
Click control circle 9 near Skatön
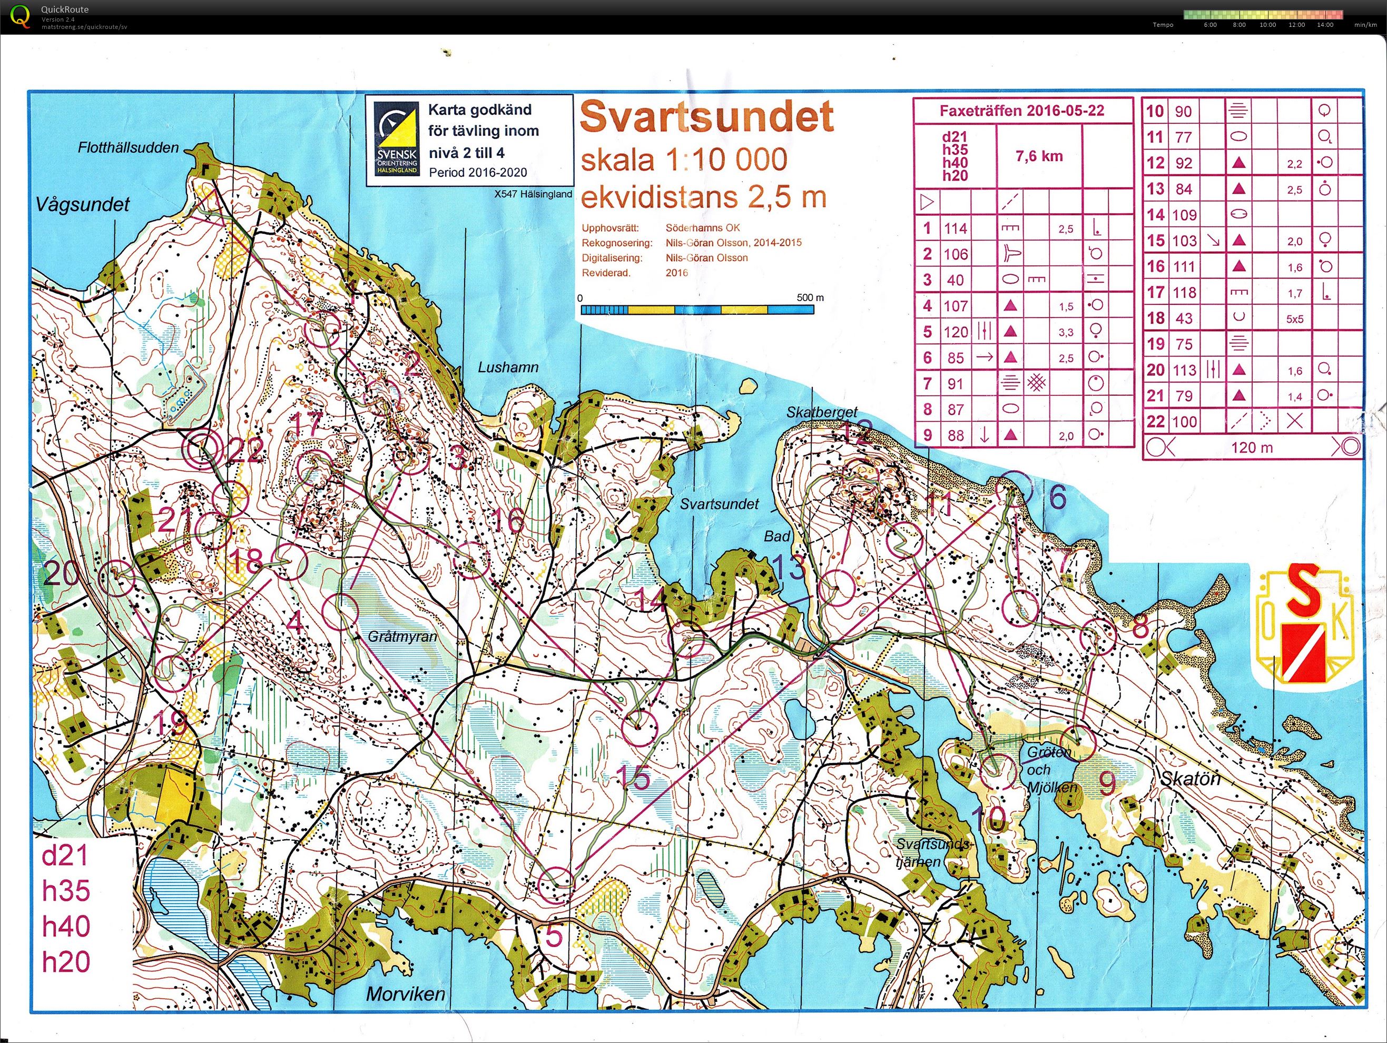(x=1077, y=743)
